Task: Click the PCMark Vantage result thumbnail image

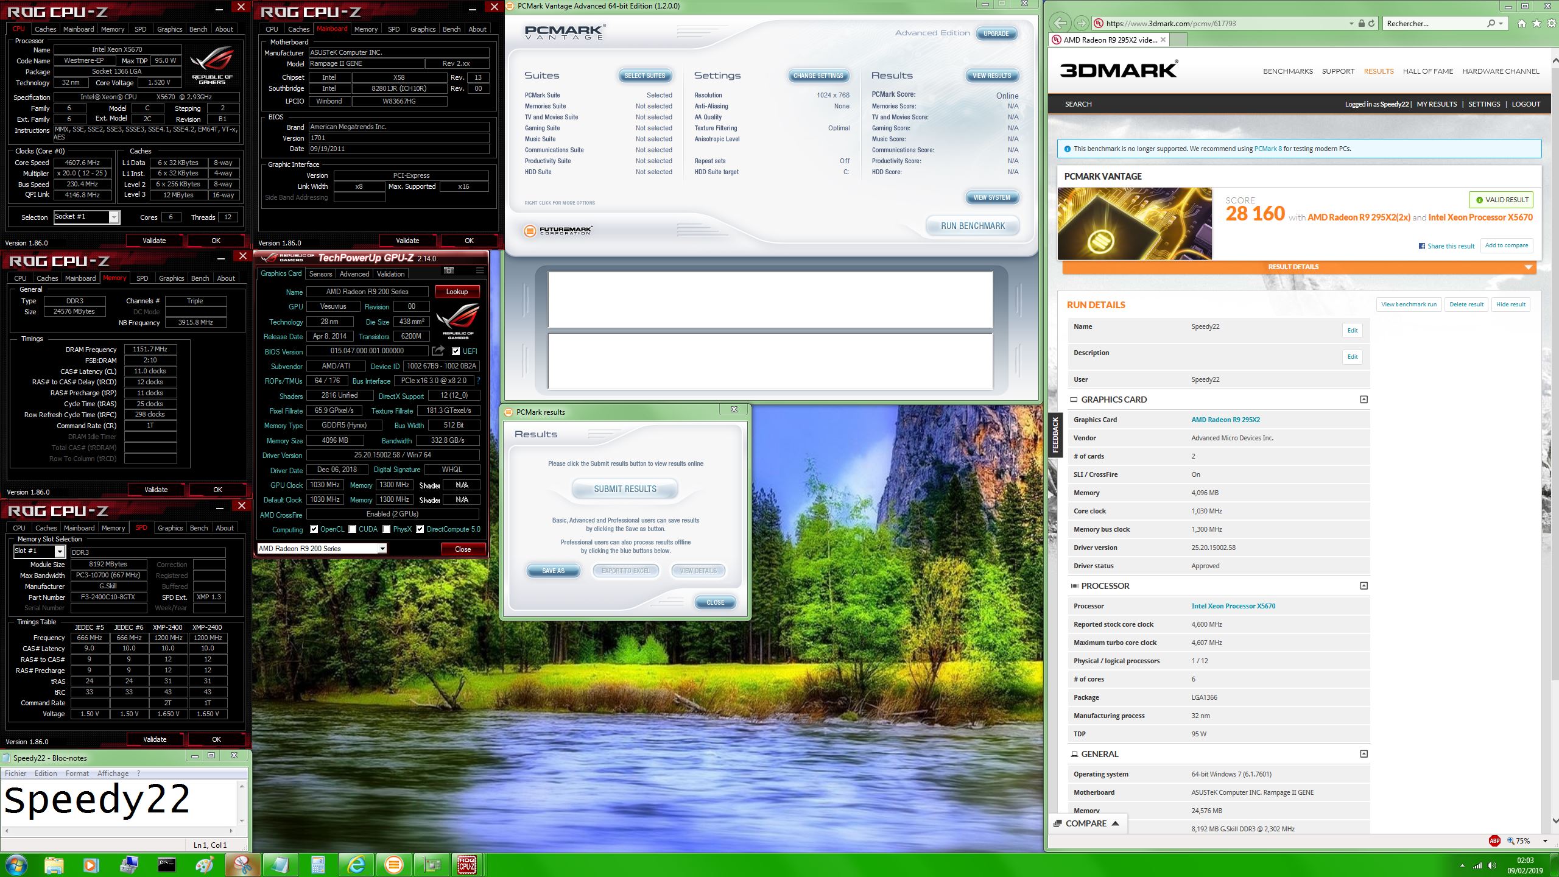Action: (1135, 224)
